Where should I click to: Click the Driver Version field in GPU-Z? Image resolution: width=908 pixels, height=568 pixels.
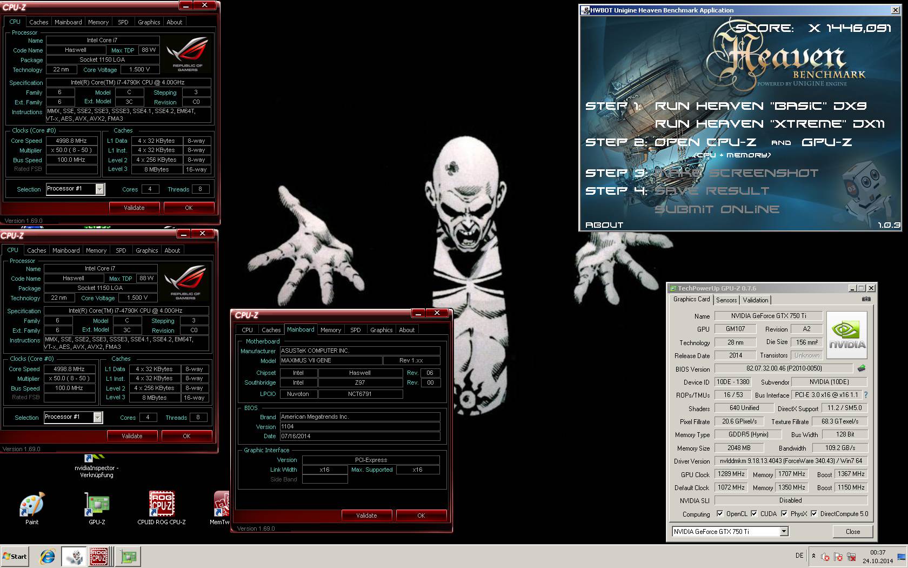coord(791,461)
